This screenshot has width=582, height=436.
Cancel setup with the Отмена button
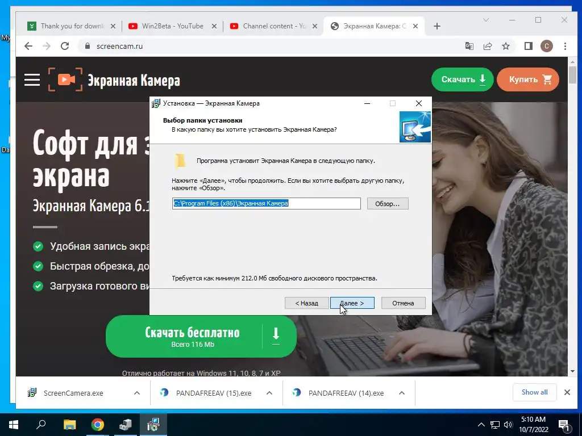(403, 303)
